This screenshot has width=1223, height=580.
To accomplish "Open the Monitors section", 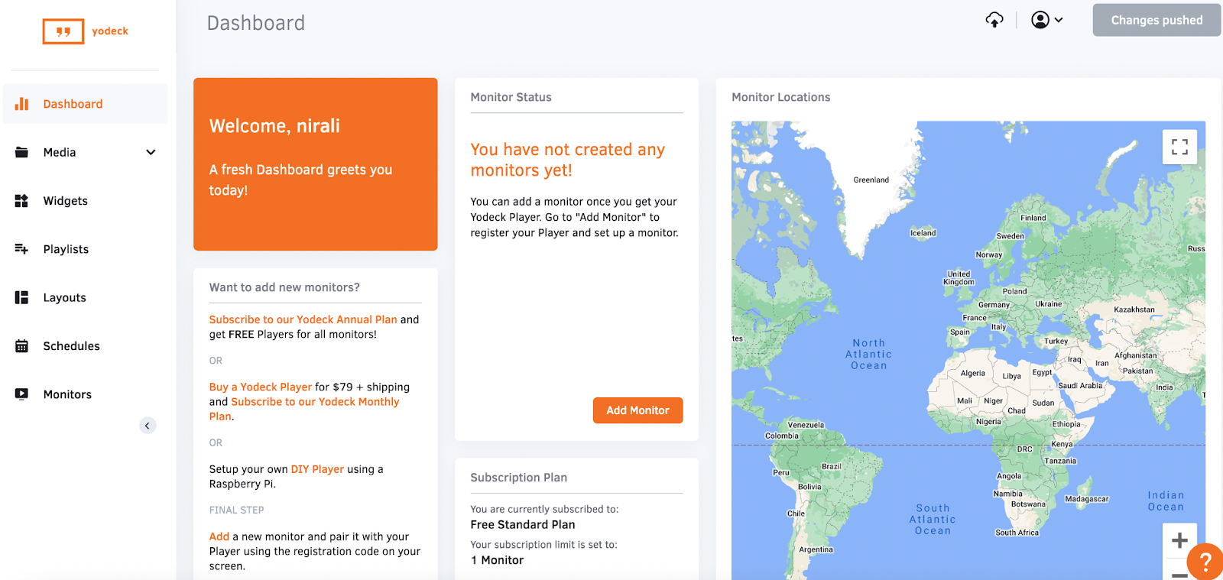I will point(86,394).
